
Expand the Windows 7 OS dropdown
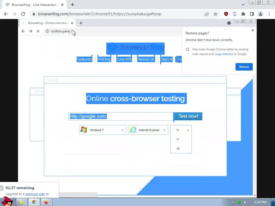(103, 130)
